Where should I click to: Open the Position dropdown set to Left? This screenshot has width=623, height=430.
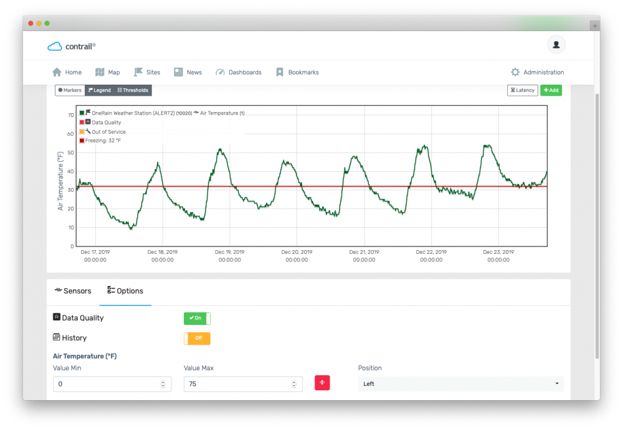pyautogui.click(x=460, y=383)
